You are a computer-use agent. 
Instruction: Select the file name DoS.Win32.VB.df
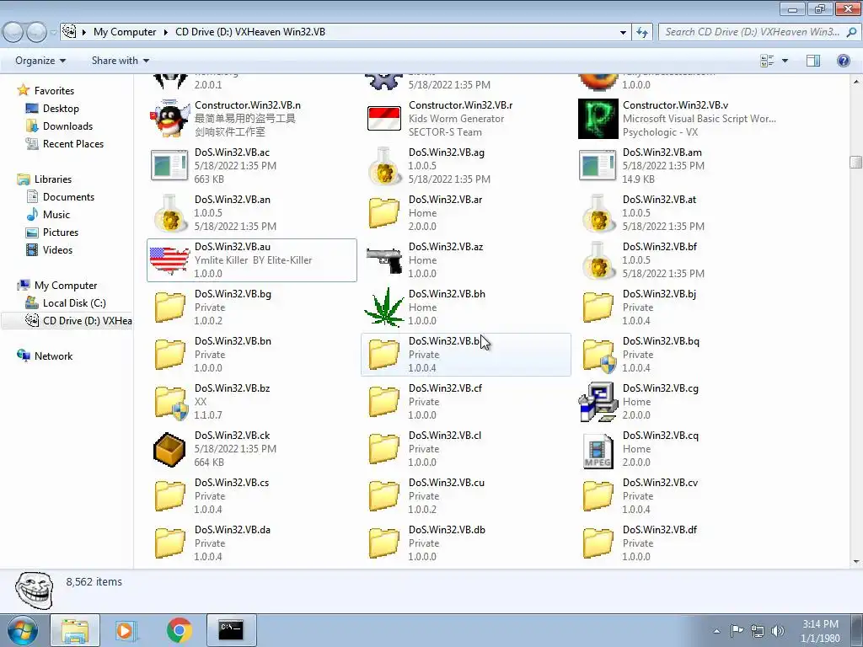pyautogui.click(x=659, y=530)
